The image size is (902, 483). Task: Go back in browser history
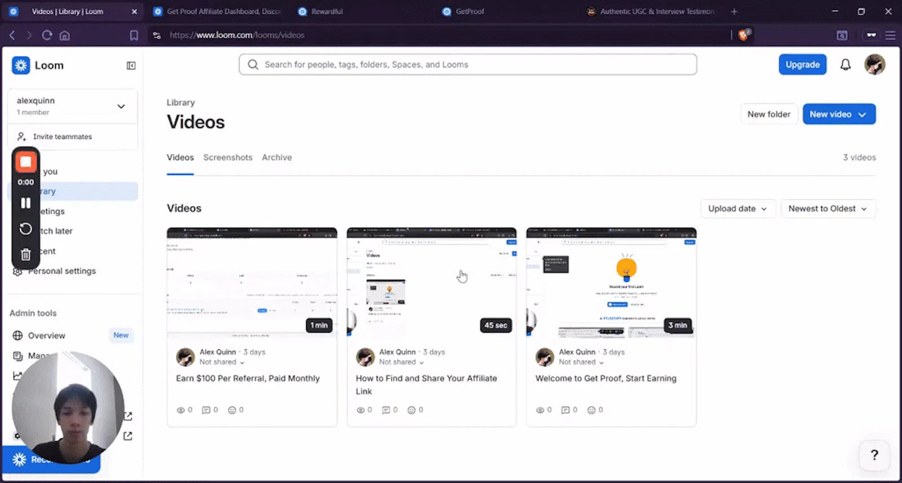point(12,35)
